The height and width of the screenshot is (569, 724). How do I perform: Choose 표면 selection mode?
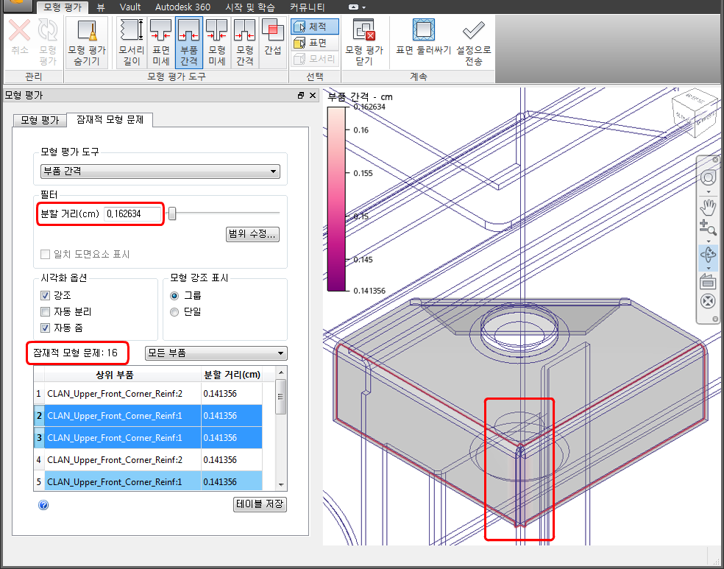click(x=314, y=43)
